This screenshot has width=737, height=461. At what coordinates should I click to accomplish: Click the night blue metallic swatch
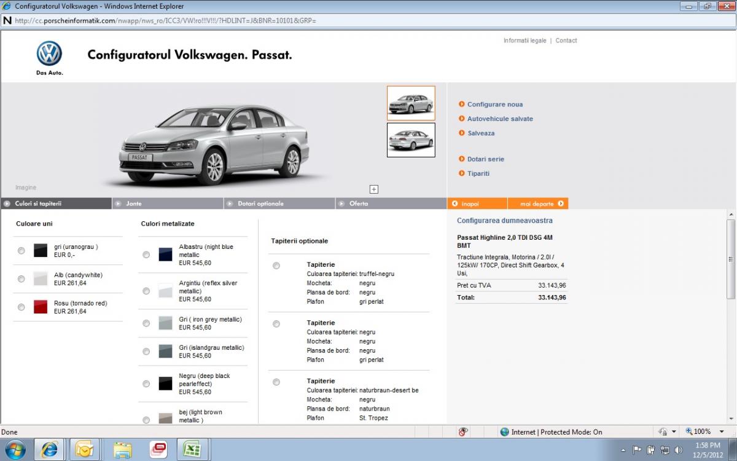coord(165,254)
